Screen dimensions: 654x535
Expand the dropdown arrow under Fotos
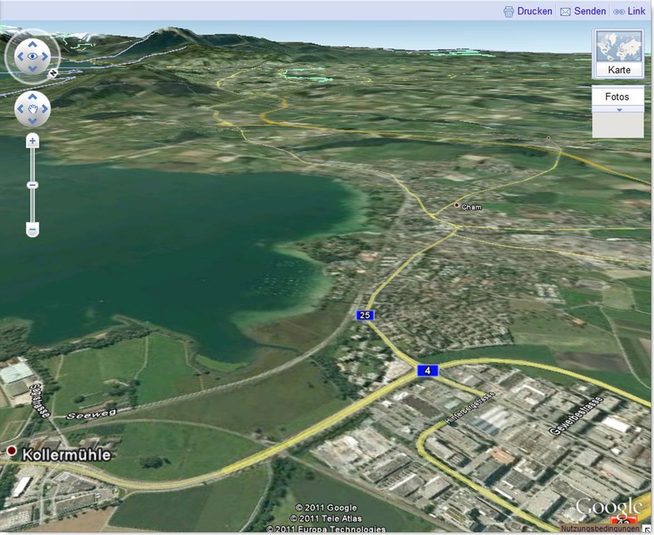pyautogui.click(x=619, y=110)
